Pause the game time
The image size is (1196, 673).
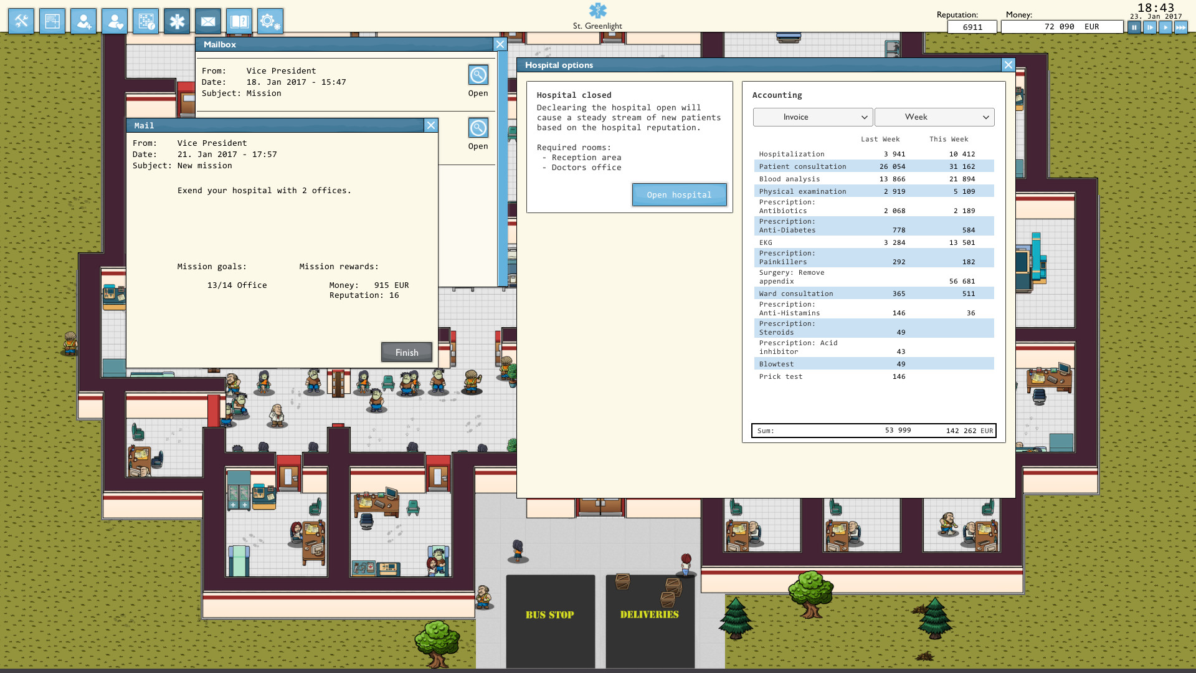(1134, 27)
